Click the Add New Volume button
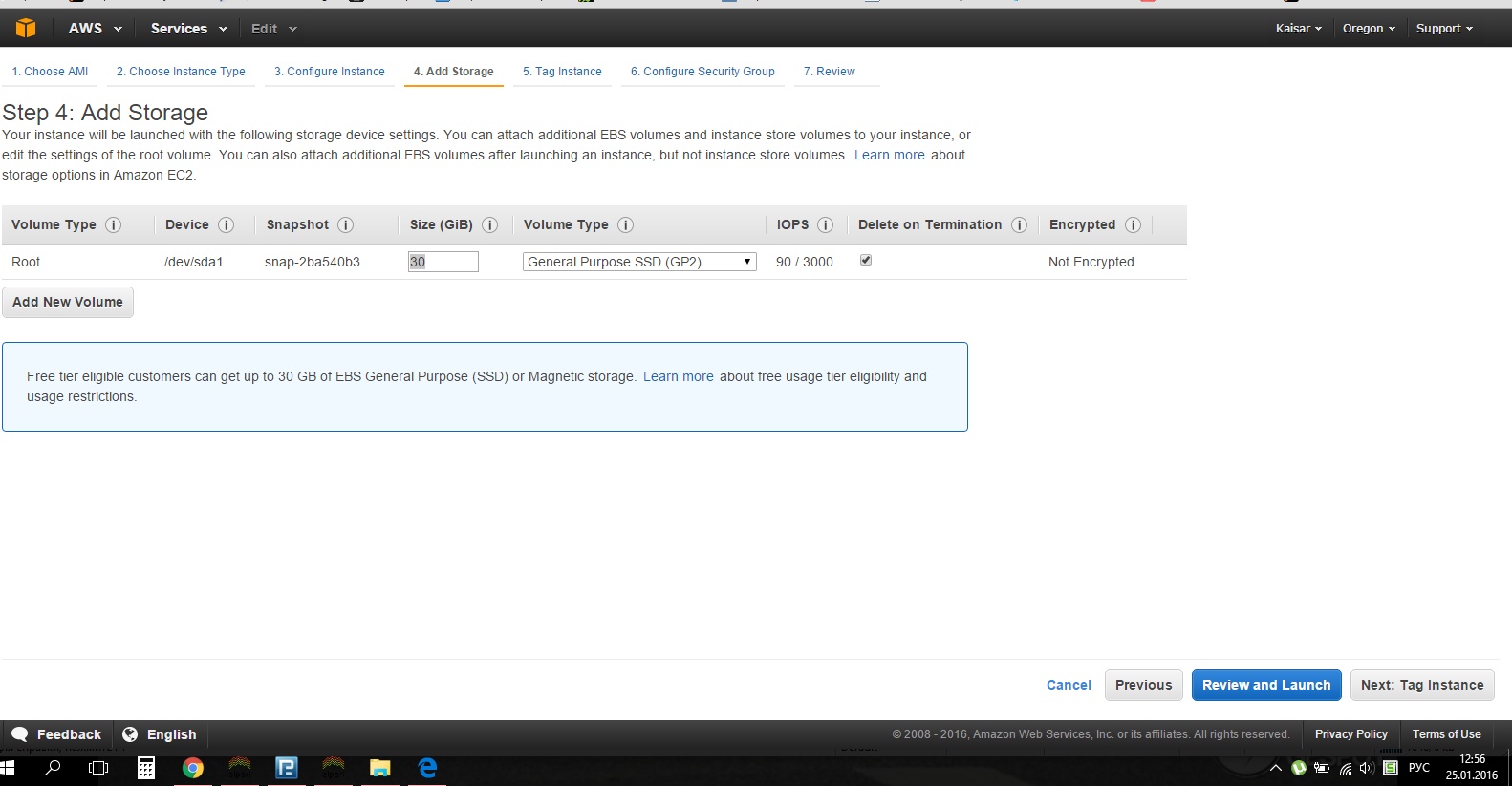This screenshot has height=786, width=1512. [x=68, y=302]
